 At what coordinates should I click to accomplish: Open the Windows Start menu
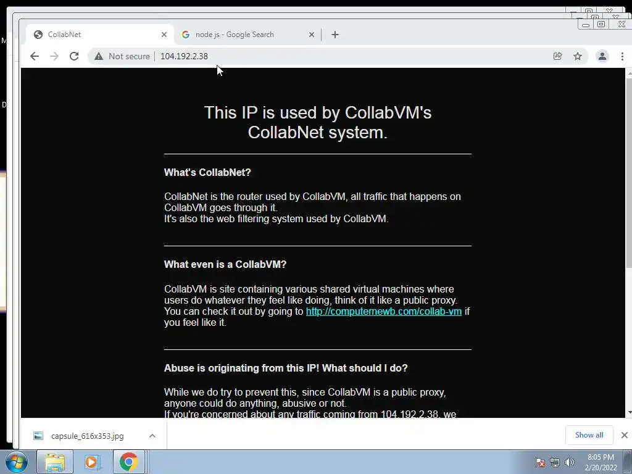[x=17, y=462]
